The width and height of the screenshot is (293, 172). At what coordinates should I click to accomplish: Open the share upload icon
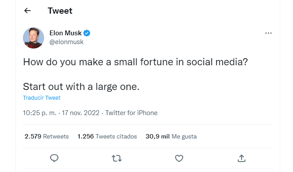(241, 158)
